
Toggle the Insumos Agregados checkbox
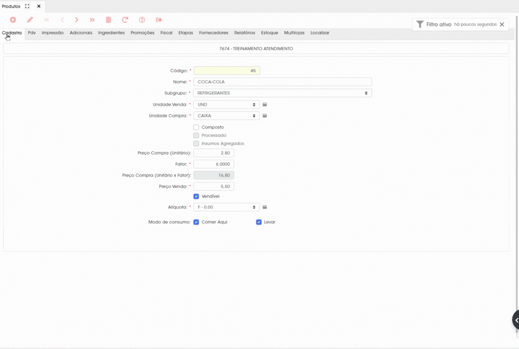(196, 143)
